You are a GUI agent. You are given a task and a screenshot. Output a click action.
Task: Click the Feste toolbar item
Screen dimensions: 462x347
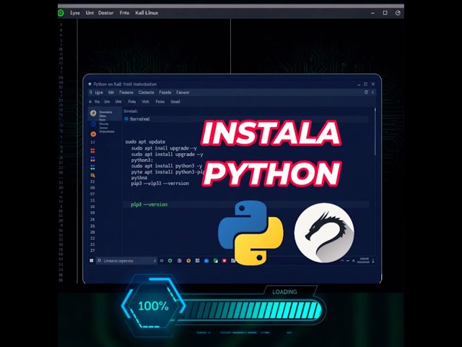[x=160, y=101]
